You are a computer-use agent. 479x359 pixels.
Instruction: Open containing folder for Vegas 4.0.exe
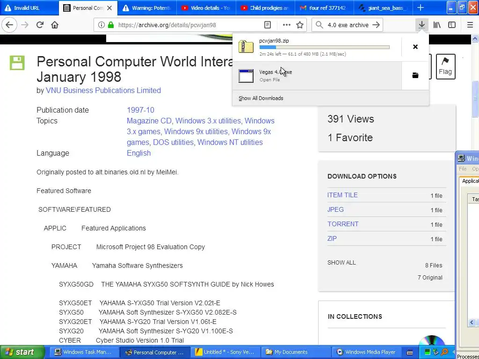(415, 75)
